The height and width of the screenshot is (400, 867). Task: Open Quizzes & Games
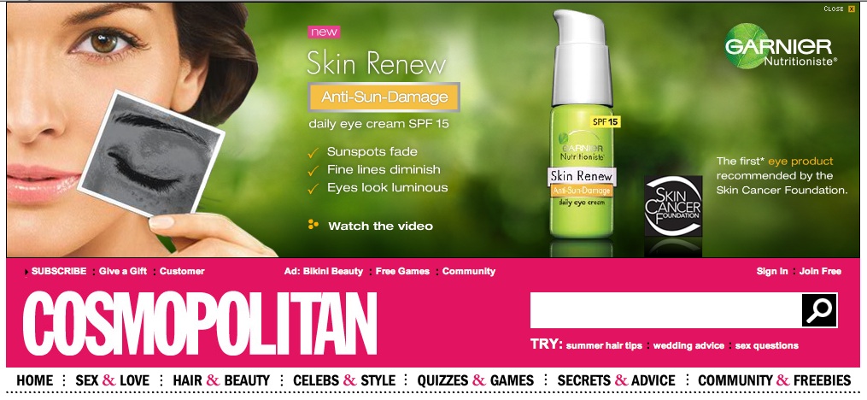[476, 380]
